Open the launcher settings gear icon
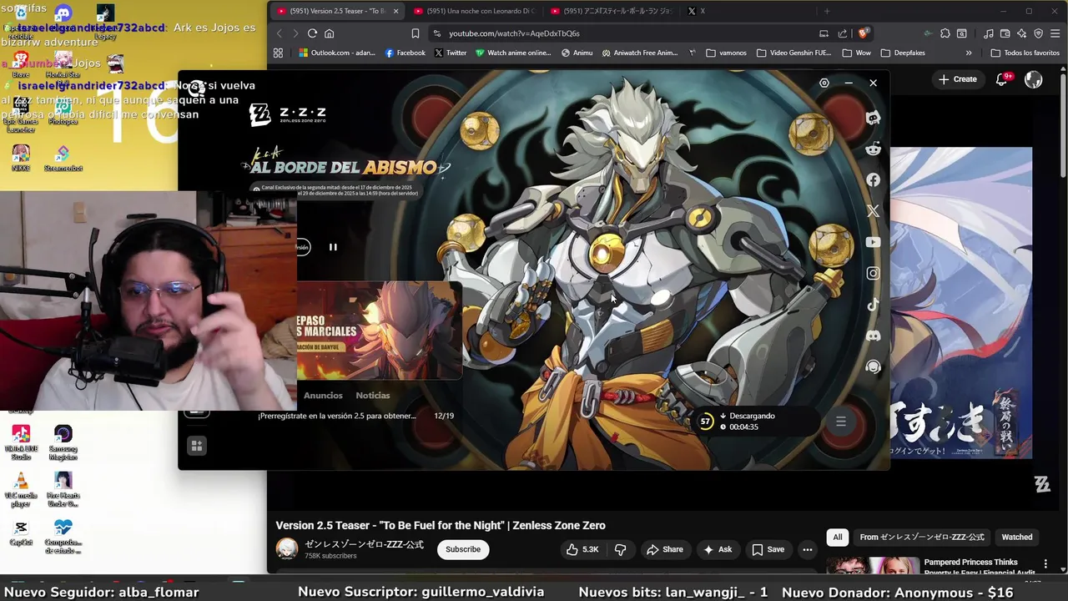The height and width of the screenshot is (601, 1068). click(x=824, y=83)
